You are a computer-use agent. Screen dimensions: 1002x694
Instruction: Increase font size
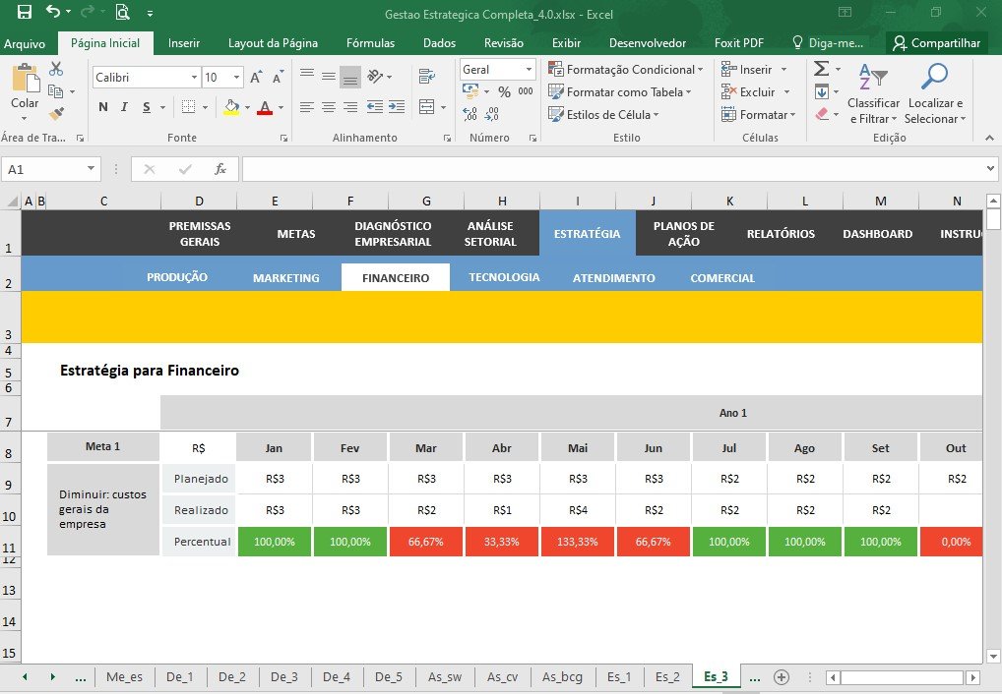coord(256,78)
